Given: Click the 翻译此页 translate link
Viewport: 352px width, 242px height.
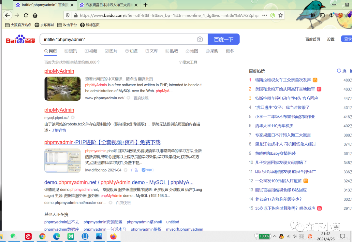Looking at the screenshot, I should click(145, 79).
